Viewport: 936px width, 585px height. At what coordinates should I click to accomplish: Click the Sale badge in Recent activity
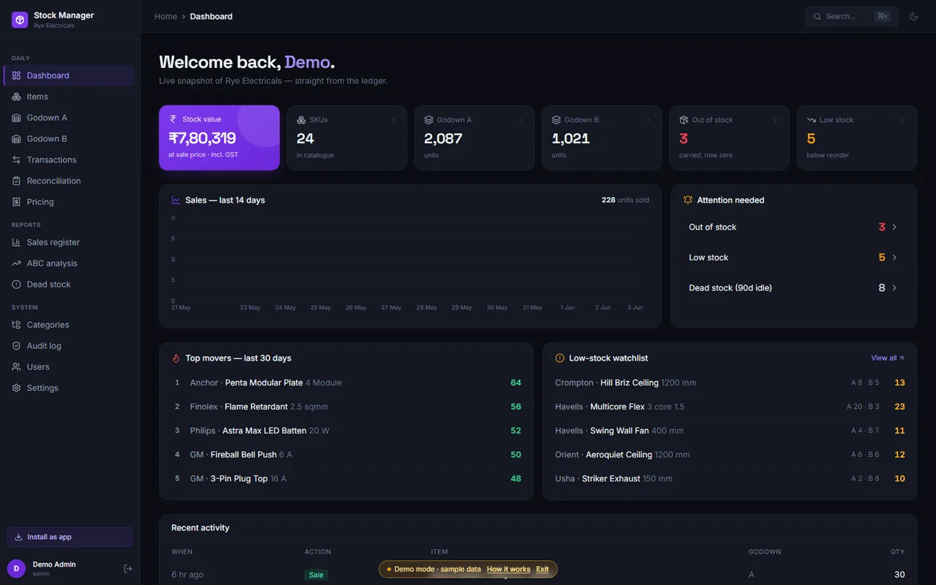pos(316,575)
